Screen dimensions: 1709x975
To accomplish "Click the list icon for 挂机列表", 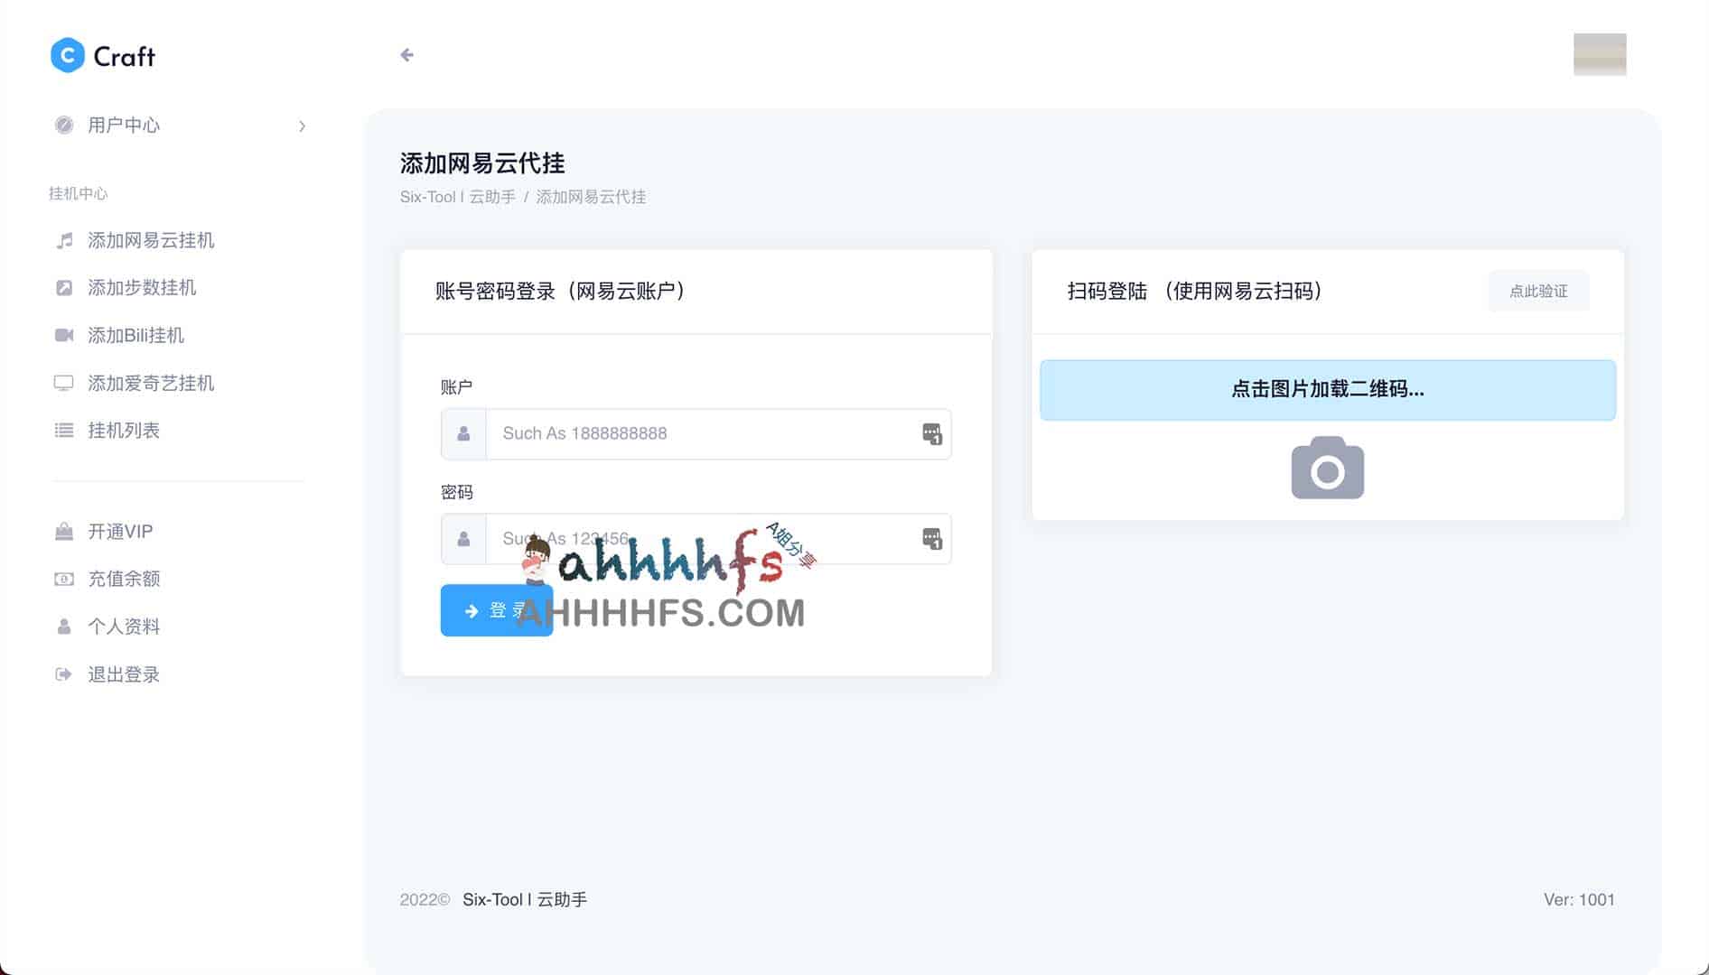I will pyautogui.click(x=64, y=431).
